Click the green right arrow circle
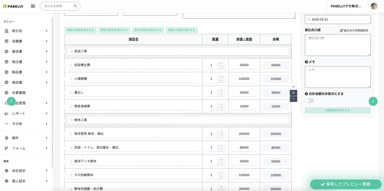This screenshot has width=384, height=191. point(373,101)
